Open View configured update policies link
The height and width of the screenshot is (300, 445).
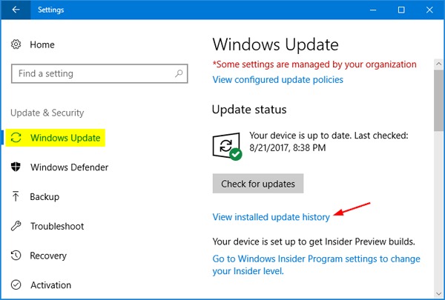[x=278, y=79]
